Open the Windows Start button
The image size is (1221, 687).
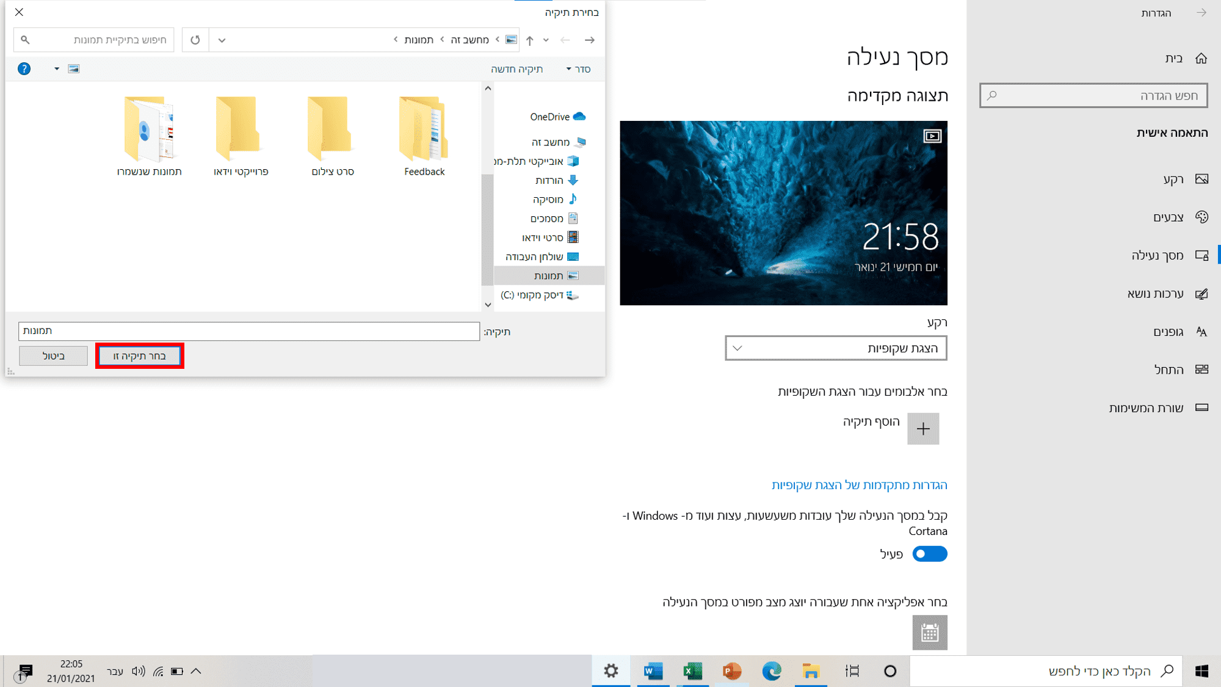point(1201,671)
